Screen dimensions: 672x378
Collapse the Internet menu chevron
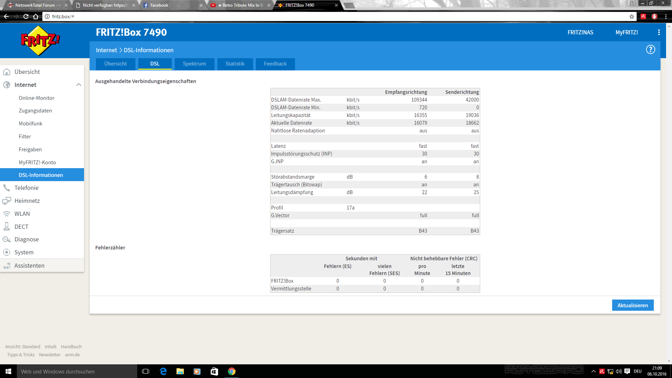[x=78, y=85]
